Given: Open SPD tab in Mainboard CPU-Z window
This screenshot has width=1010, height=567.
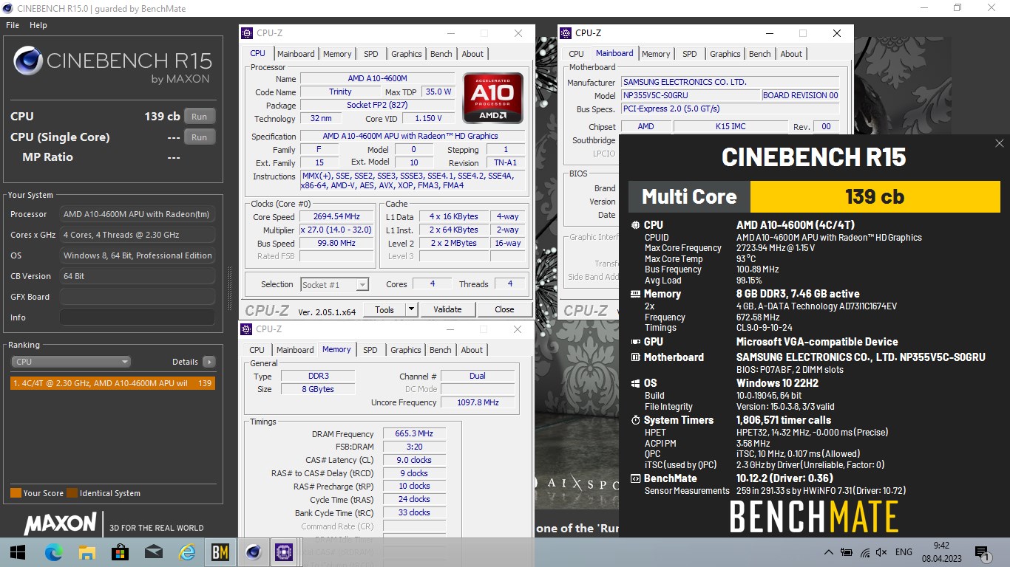Looking at the screenshot, I should pyautogui.click(x=690, y=54).
